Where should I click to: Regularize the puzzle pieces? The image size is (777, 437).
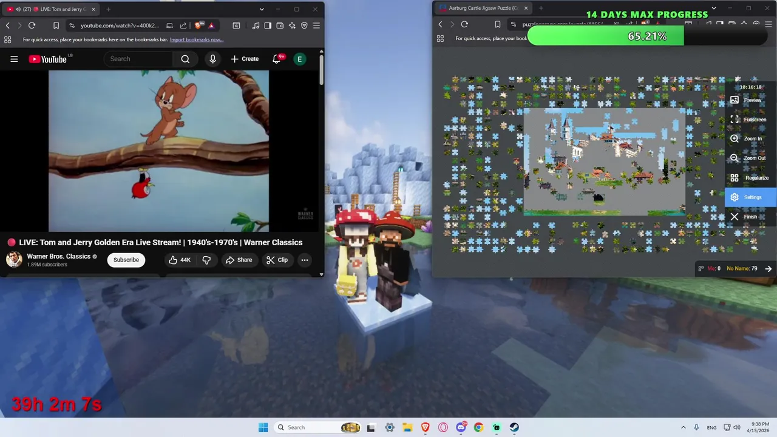pyautogui.click(x=749, y=178)
